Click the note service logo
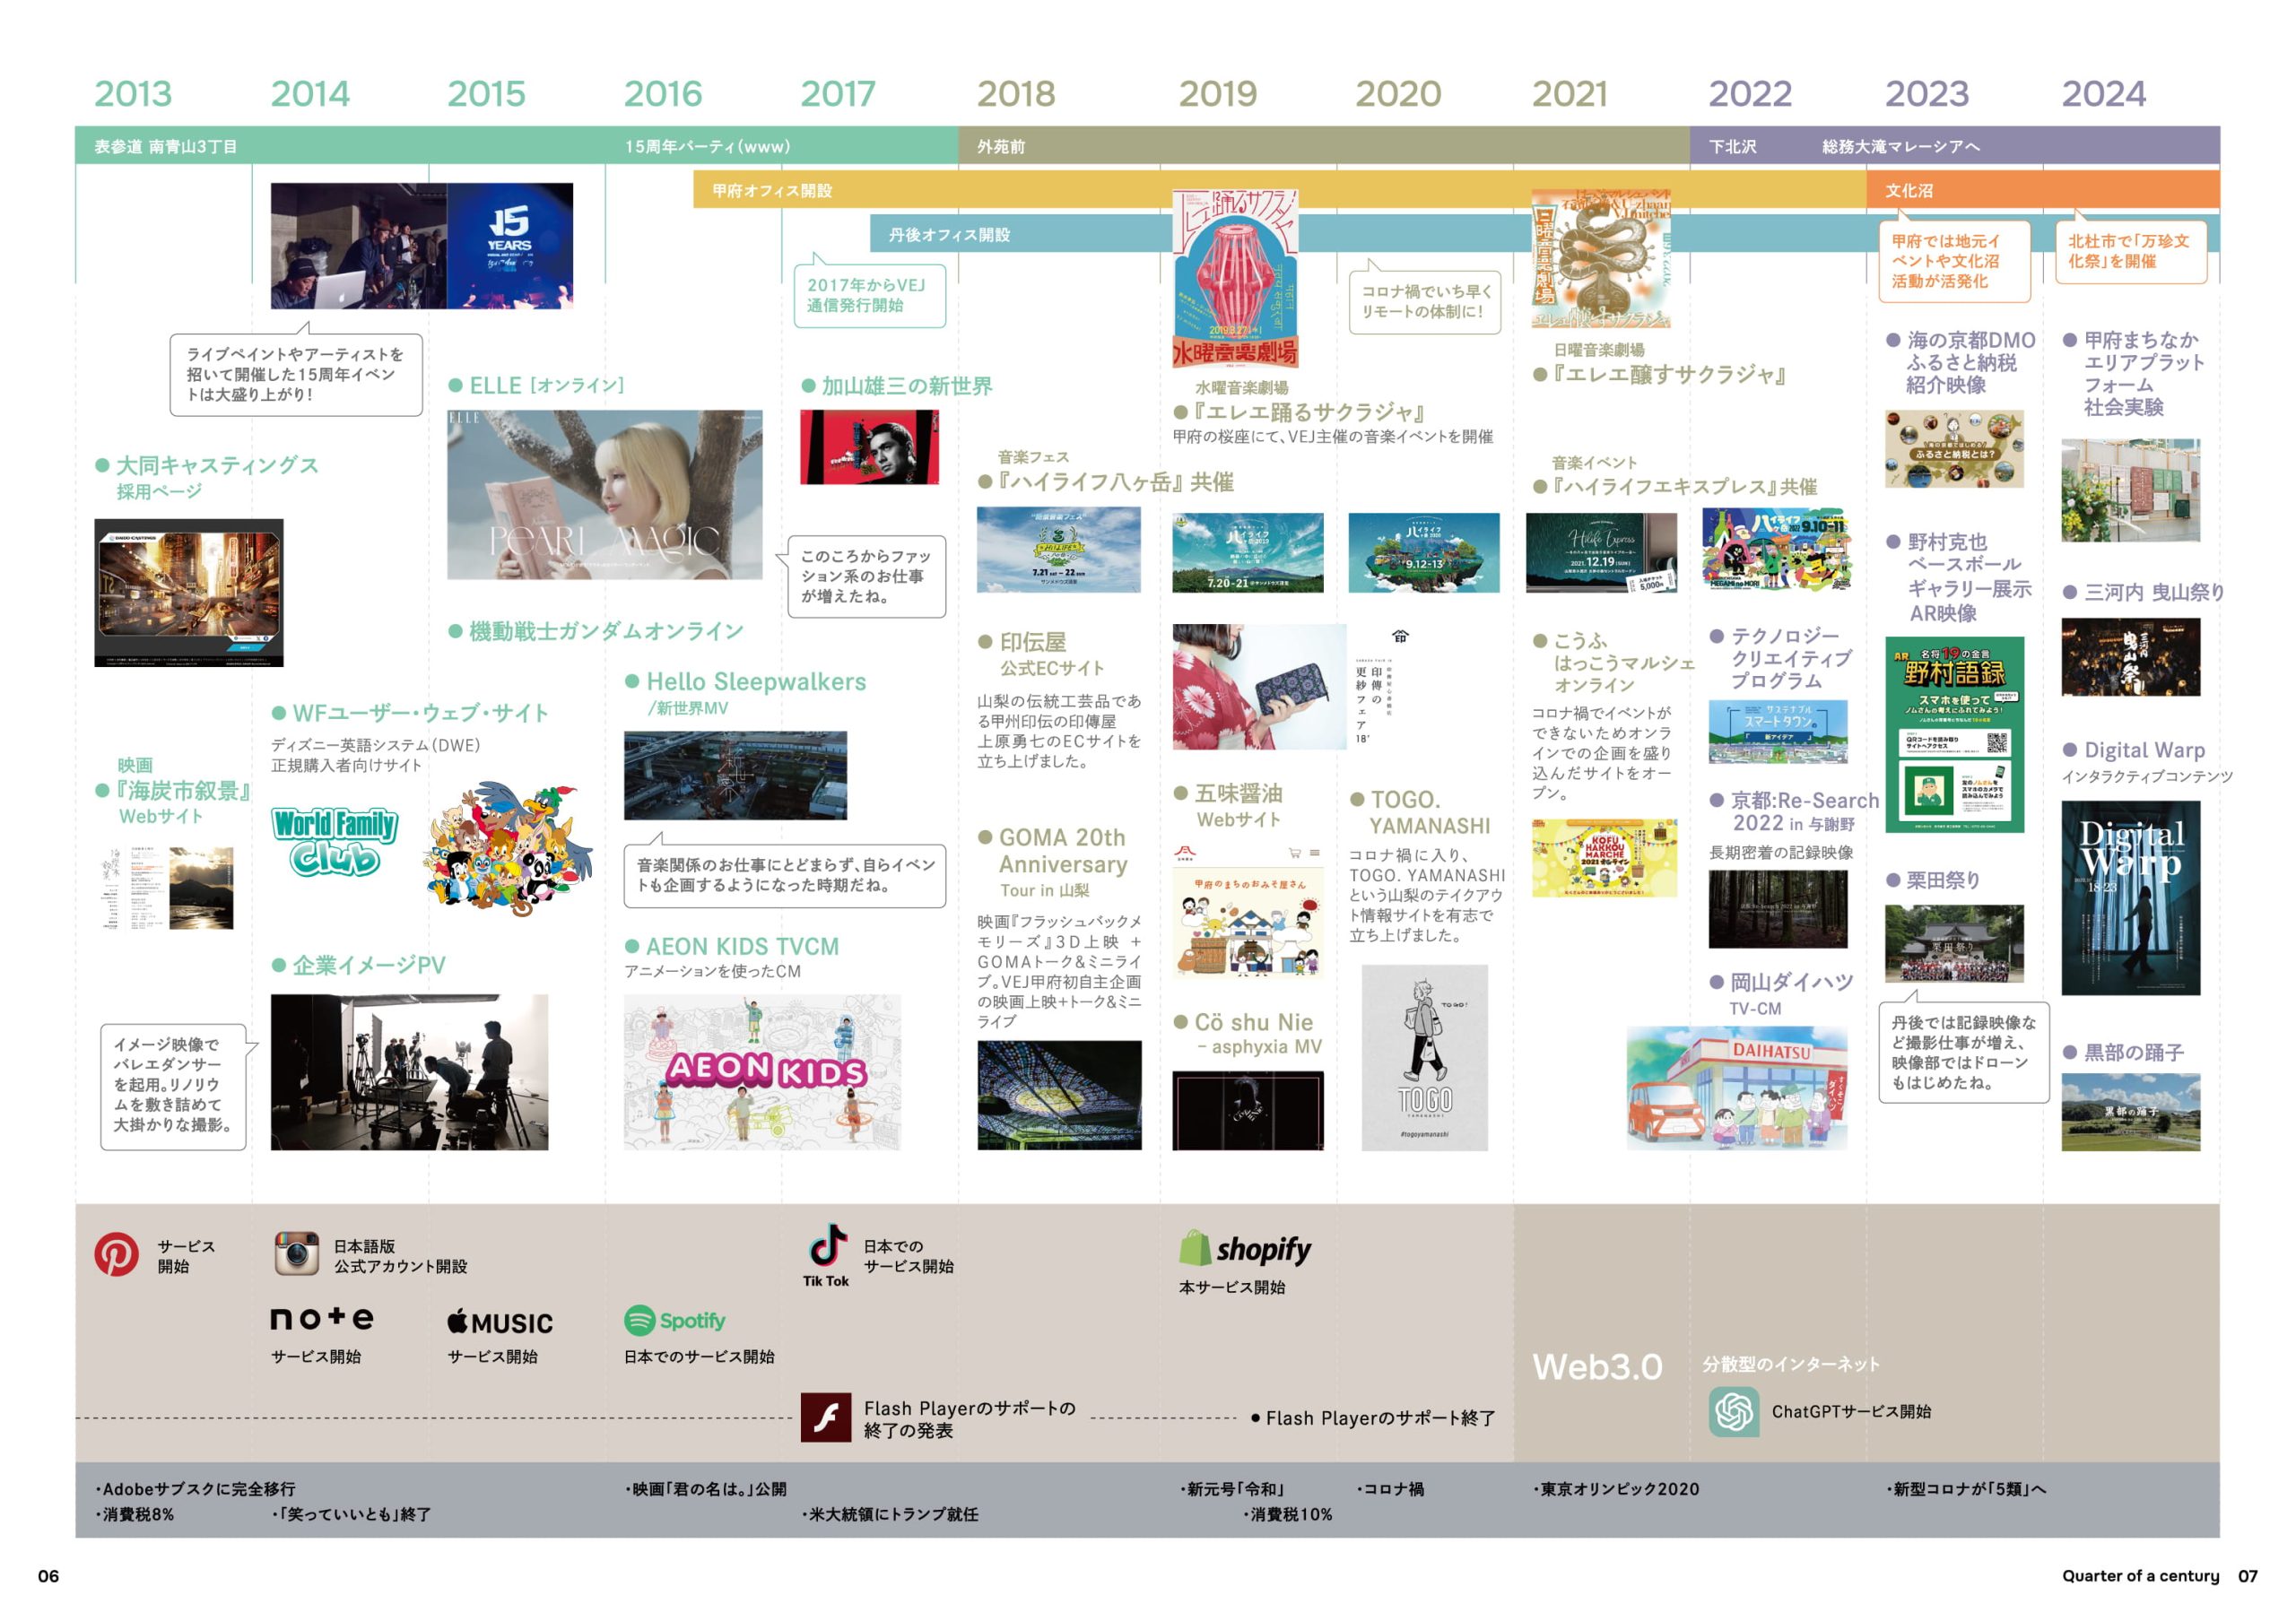Image resolution: width=2296 pixels, height=1621 pixels. [x=322, y=1318]
